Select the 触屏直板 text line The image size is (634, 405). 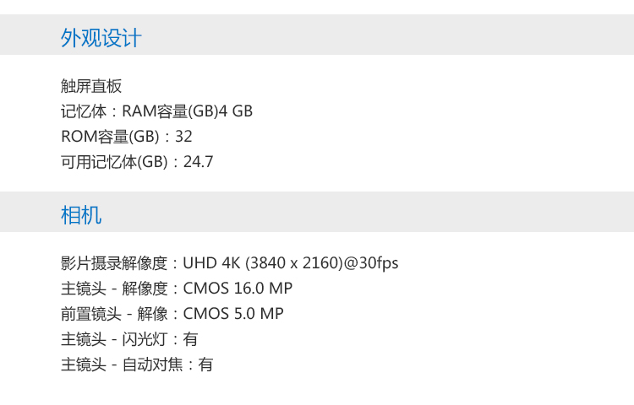(91, 86)
